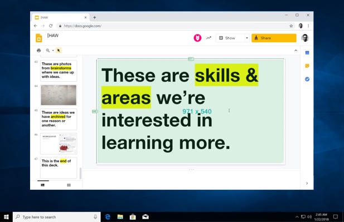Switch to grid view
This screenshot has width=344, height=222.
point(69,185)
